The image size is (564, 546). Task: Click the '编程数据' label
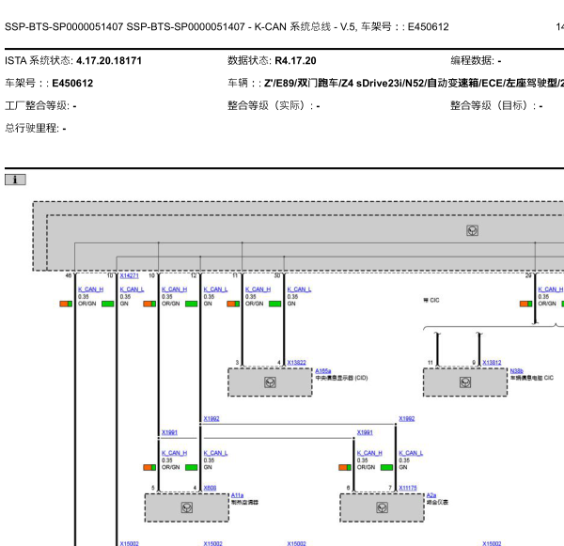click(x=472, y=60)
